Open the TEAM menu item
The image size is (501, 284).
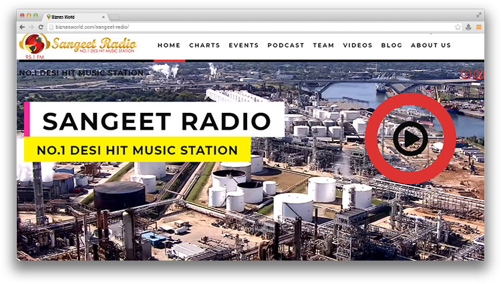pos(324,45)
